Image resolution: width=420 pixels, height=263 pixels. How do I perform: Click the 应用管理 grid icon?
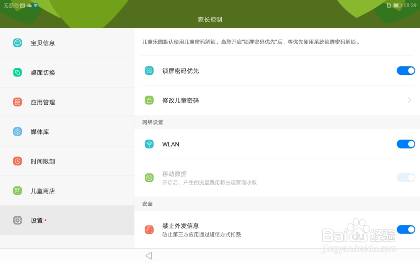point(17,102)
